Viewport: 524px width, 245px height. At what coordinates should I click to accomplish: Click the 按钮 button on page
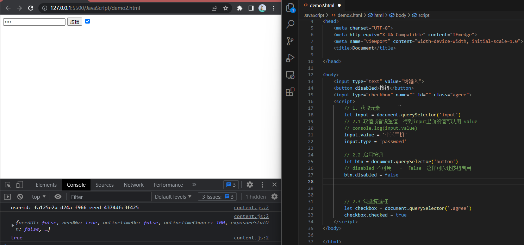[x=75, y=22]
